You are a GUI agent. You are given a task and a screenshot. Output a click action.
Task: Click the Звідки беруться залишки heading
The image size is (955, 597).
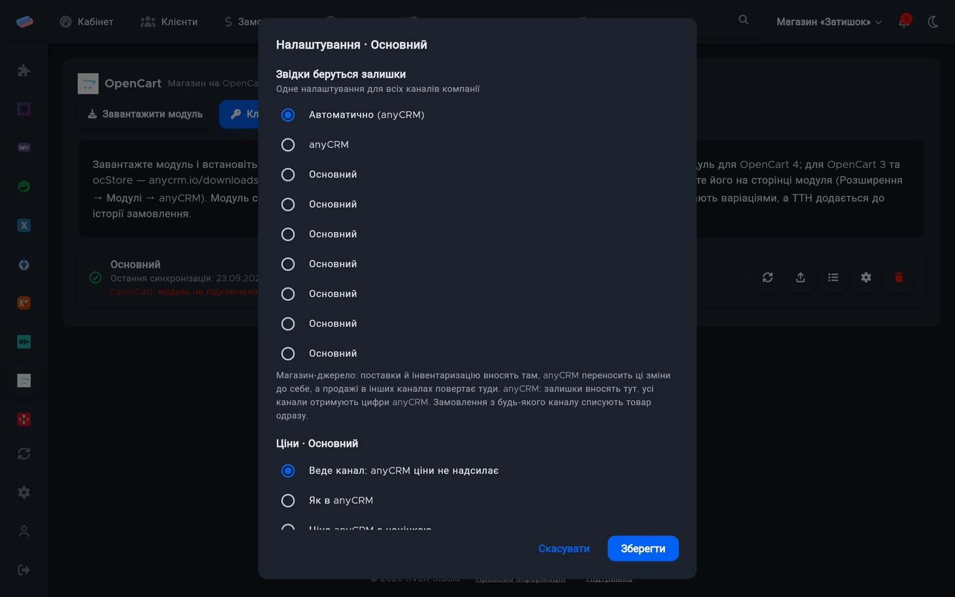tap(341, 74)
